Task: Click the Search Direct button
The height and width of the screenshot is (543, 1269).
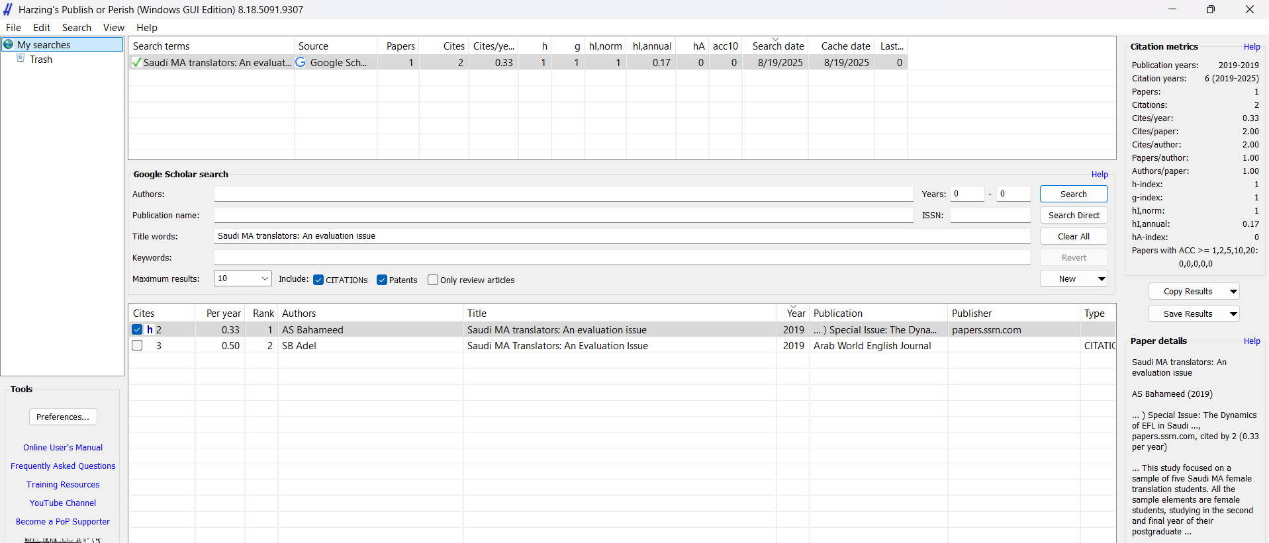Action: [x=1074, y=215]
